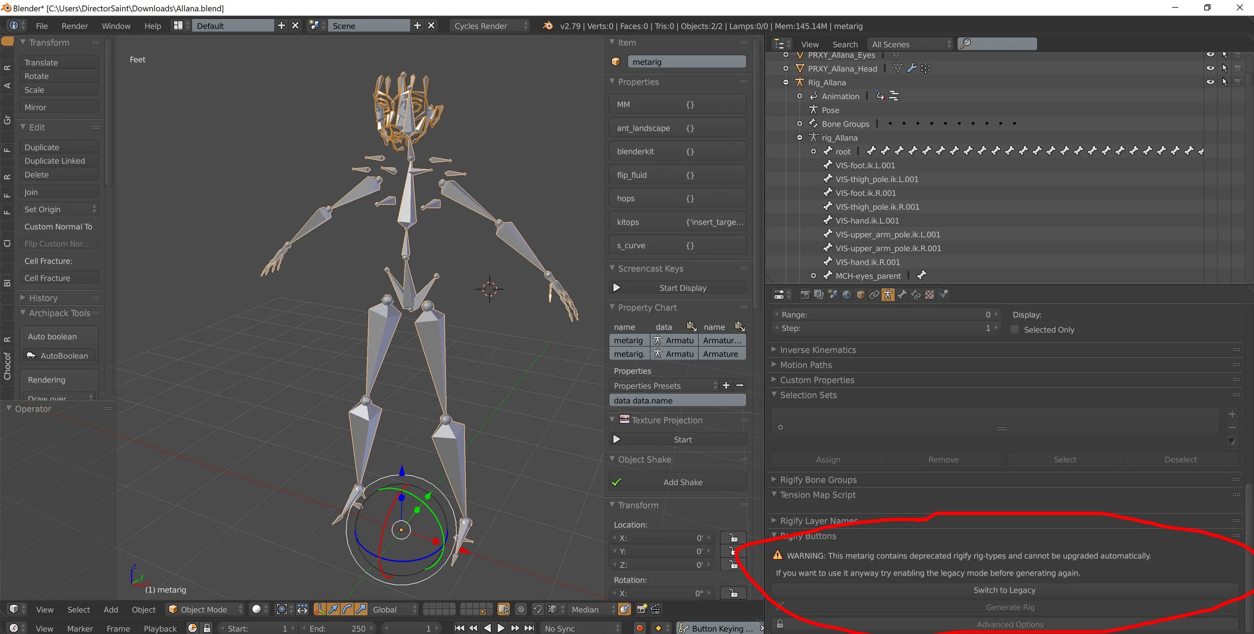
Task: Click the Timeline editor type clock icon
Action: point(14,628)
